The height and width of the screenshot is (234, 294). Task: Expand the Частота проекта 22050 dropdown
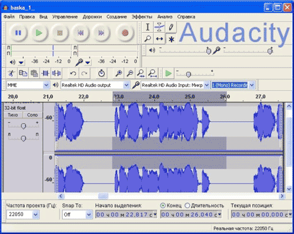click(35, 215)
